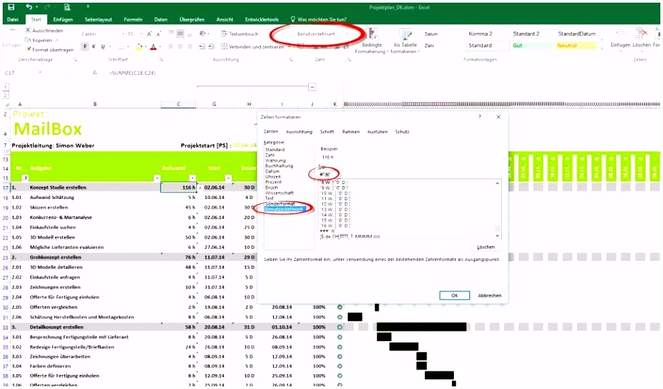
Task: Copy selection using Kopieren
Action: 38,40
